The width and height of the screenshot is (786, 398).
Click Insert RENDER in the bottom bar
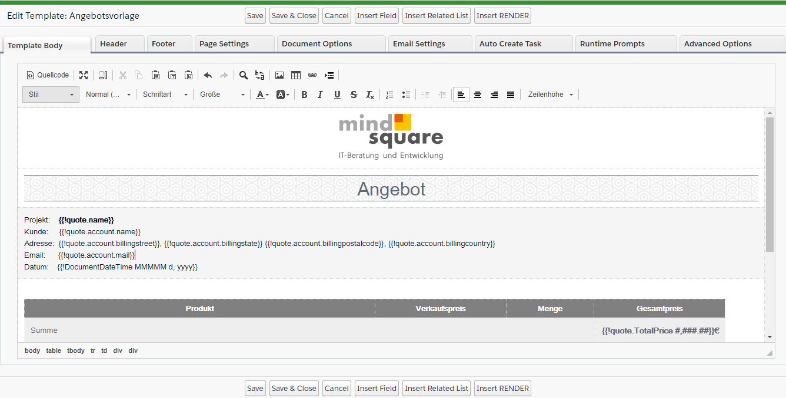pyautogui.click(x=502, y=388)
